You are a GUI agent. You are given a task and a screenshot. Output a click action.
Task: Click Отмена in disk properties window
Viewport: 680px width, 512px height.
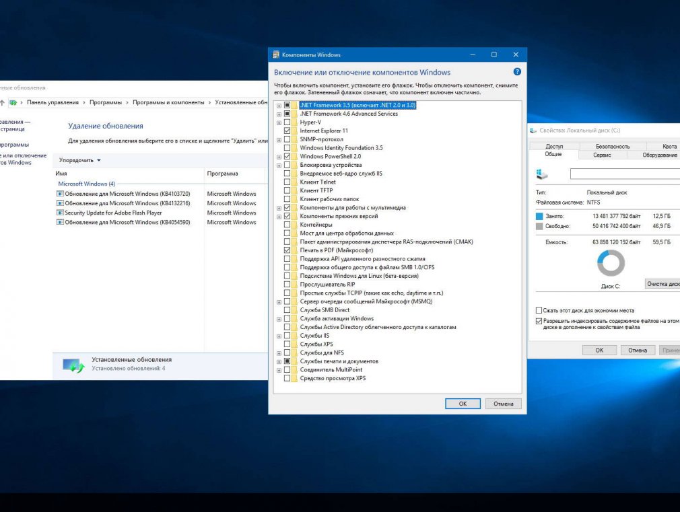[x=638, y=351]
